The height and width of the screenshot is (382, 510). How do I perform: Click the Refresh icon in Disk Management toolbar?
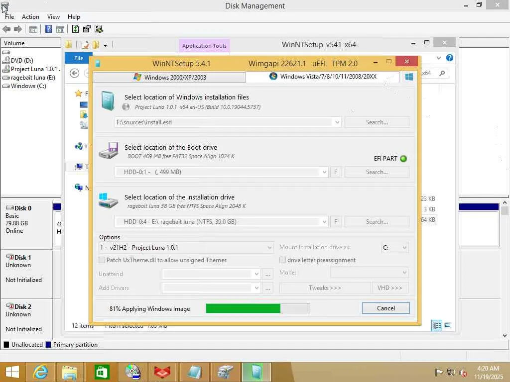click(x=75, y=29)
